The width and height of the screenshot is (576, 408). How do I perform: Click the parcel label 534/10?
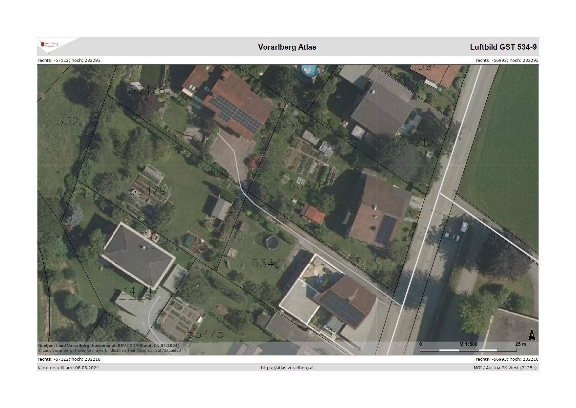[412, 142]
